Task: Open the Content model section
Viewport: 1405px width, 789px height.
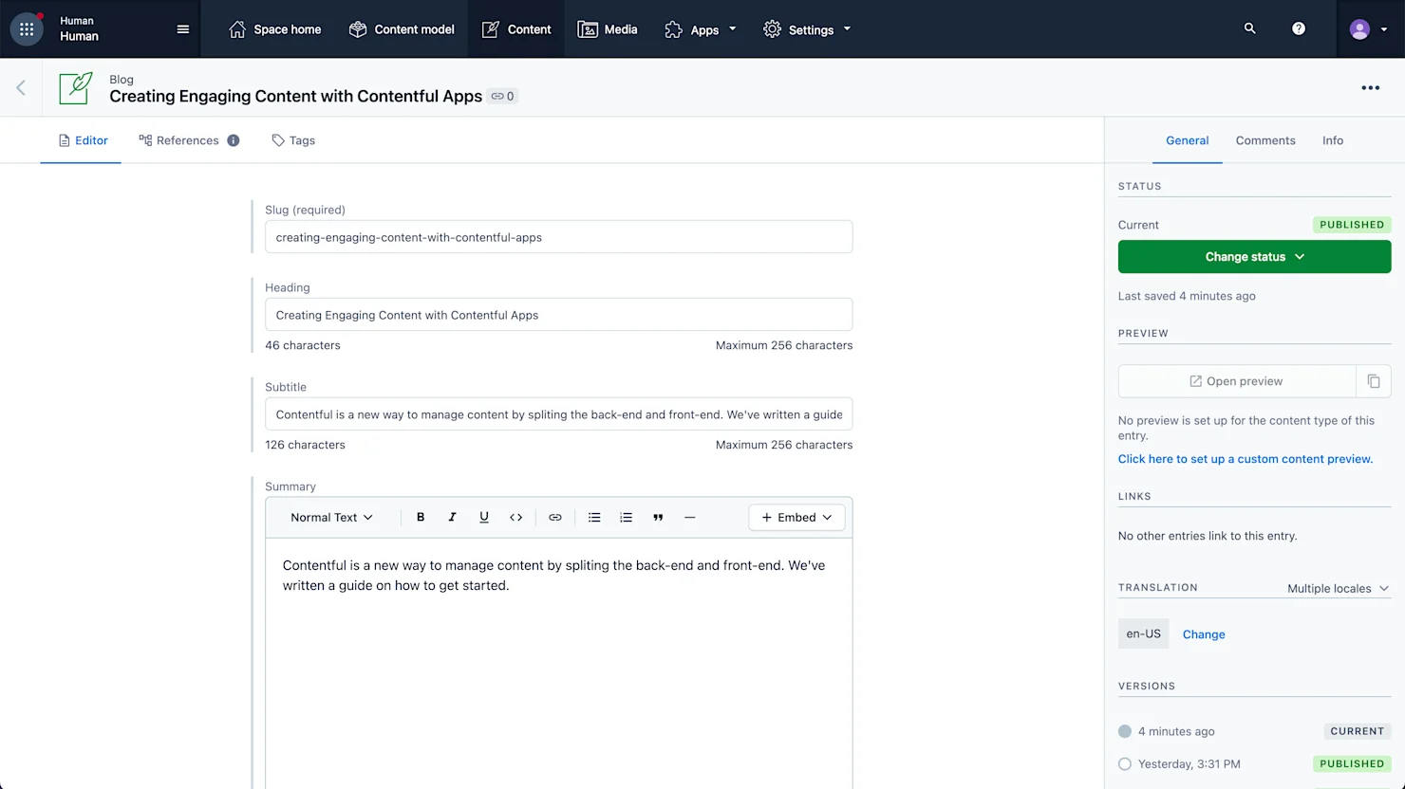Action: [402, 29]
